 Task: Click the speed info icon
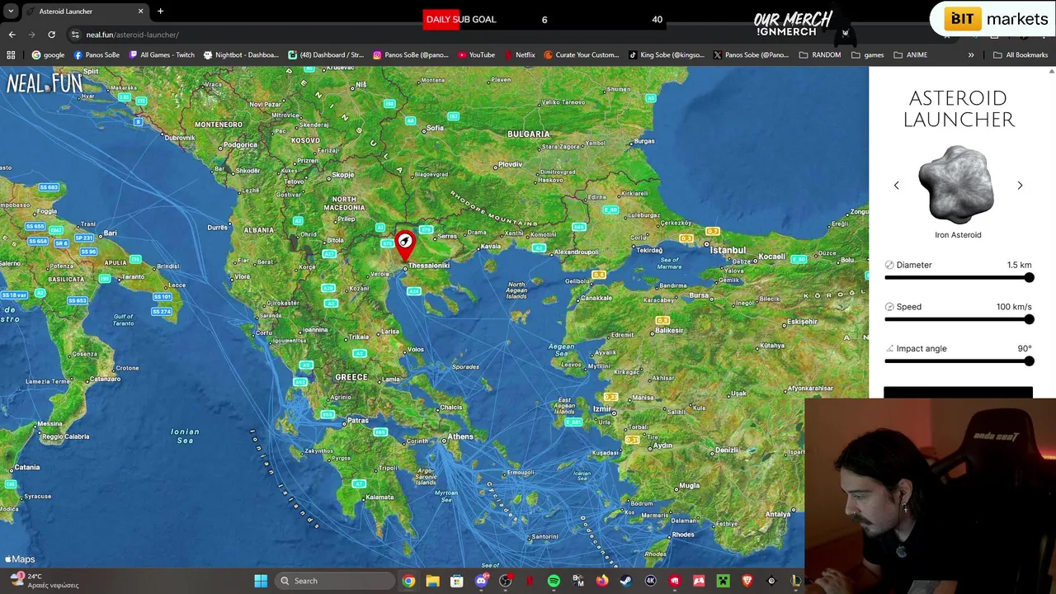(889, 307)
